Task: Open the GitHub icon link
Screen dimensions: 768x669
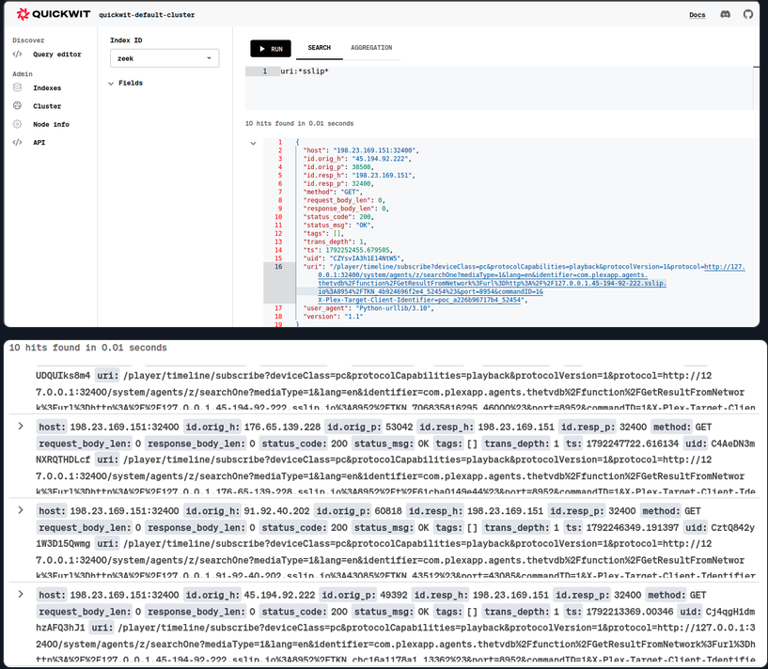Action: (x=748, y=14)
